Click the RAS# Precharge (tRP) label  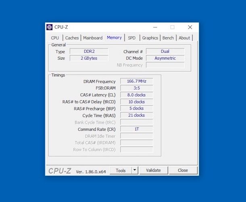coord(95,109)
